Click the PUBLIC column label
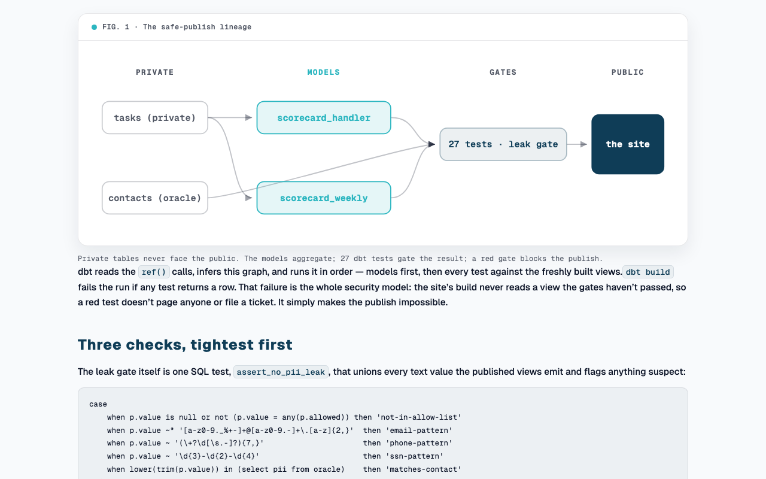Image resolution: width=766 pixels, height=479 pixels. click(628, 72)
